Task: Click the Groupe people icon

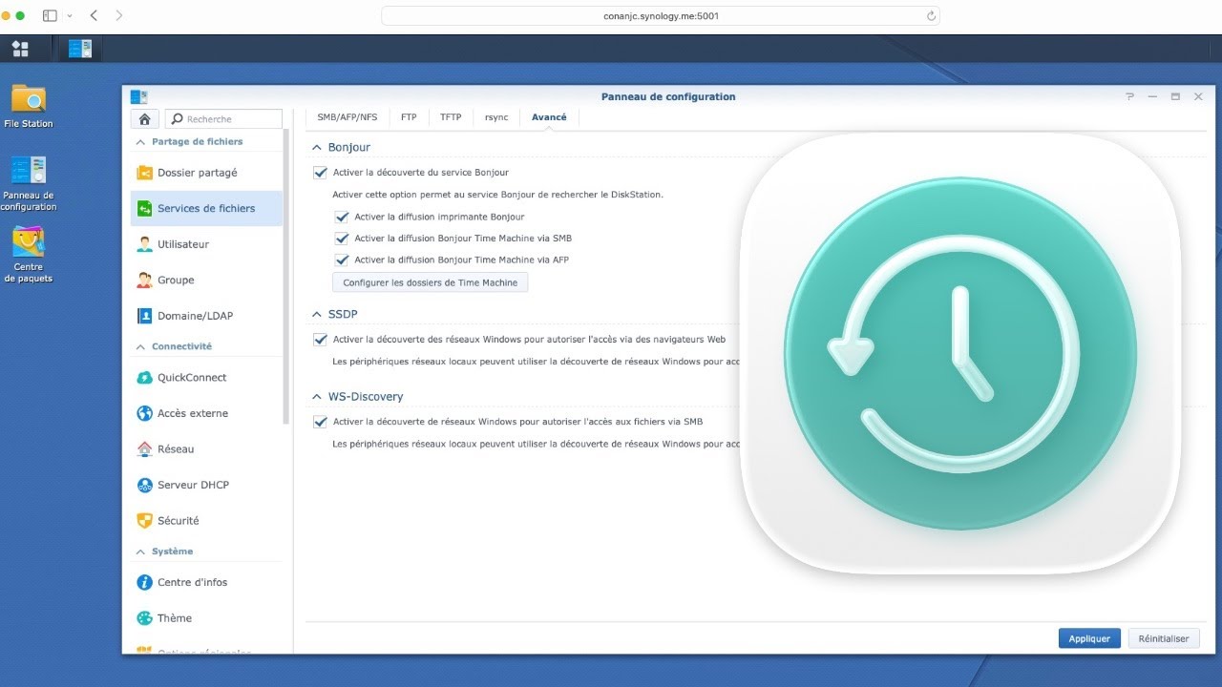Action: pos(144,280)
